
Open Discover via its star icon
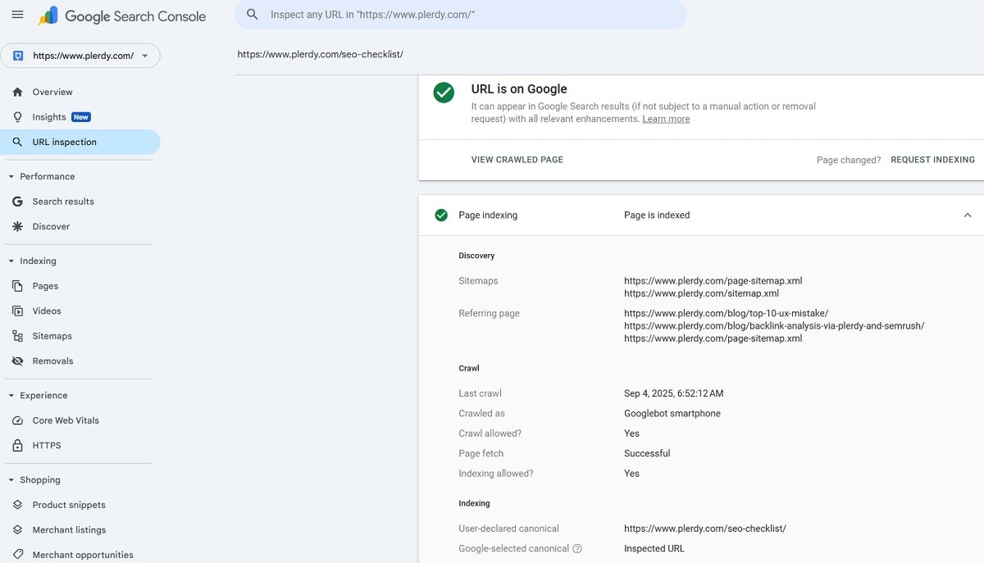click(17, 226)
